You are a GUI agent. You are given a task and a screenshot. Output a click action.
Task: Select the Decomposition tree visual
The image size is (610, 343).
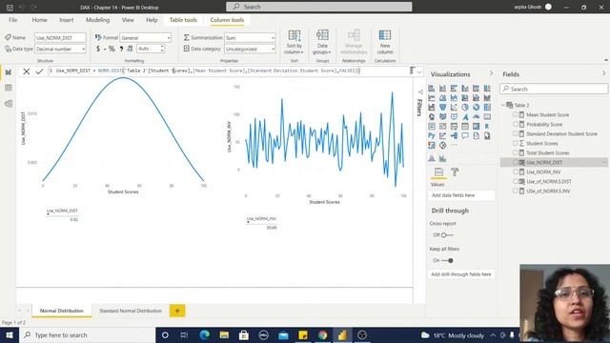454,135
